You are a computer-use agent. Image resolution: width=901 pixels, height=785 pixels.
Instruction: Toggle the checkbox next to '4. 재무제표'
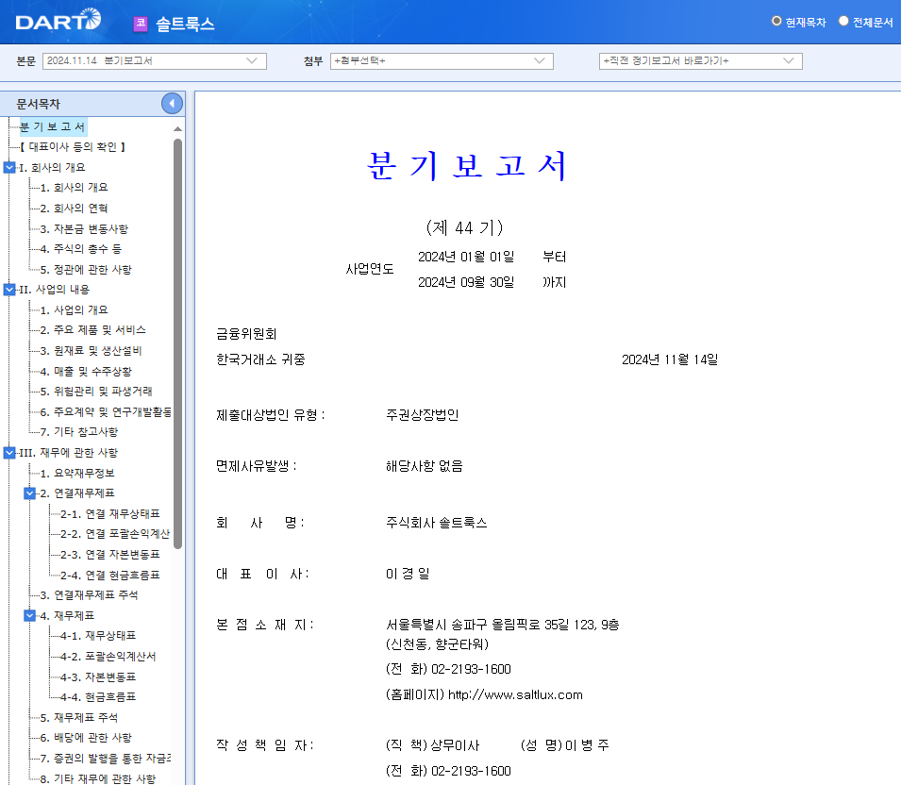(x=28, y=614)
